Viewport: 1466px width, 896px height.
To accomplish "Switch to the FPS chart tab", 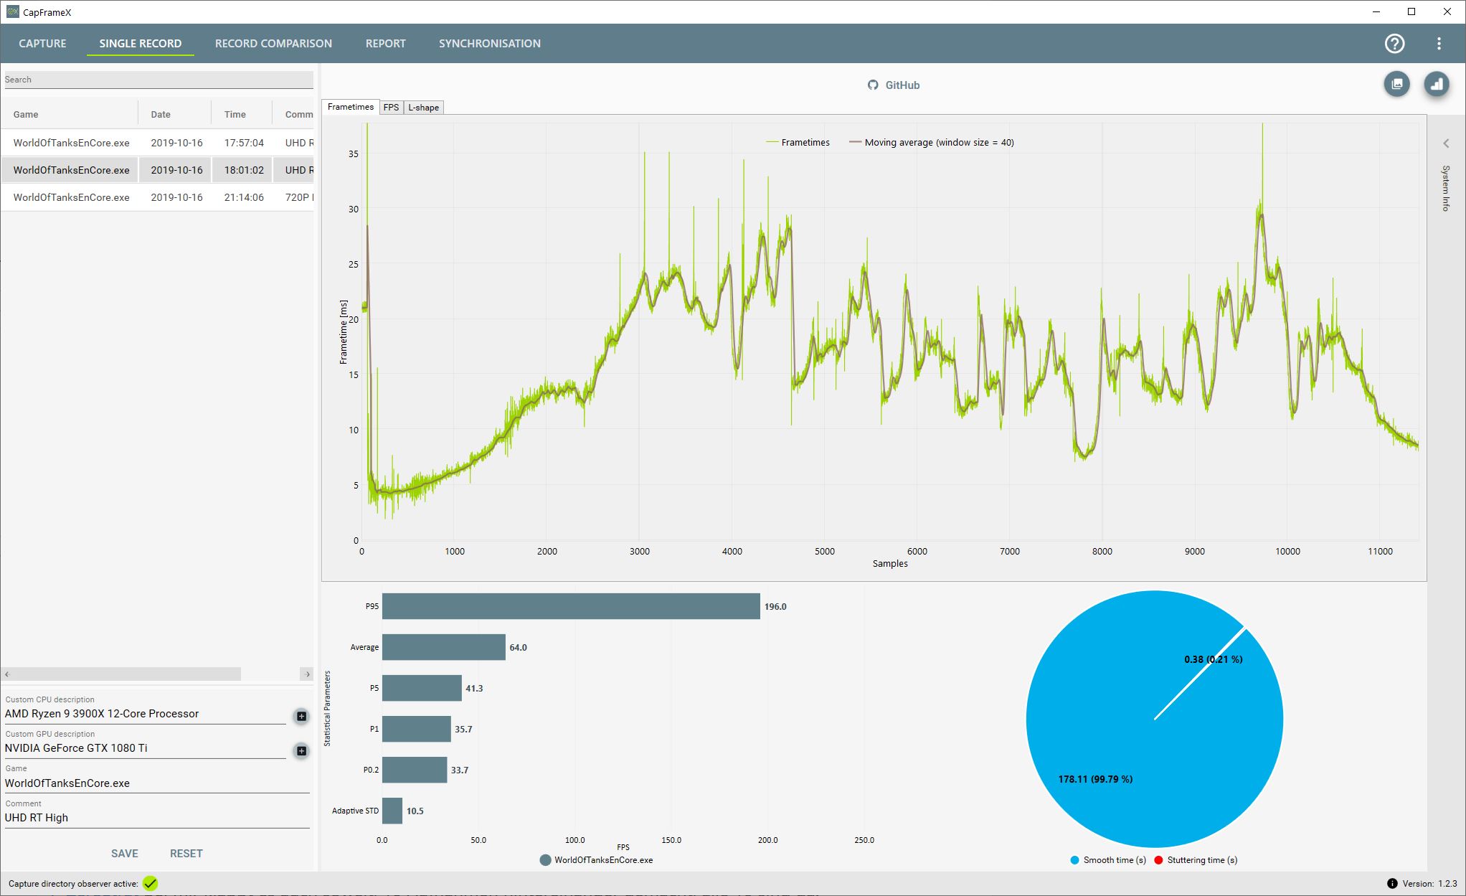I will [391, 108].
